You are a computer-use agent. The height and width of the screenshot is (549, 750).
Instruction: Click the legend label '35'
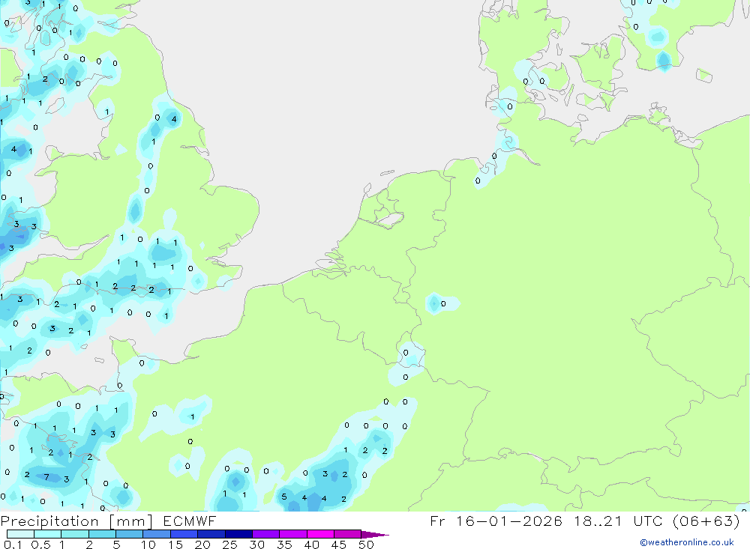[284, 545]
